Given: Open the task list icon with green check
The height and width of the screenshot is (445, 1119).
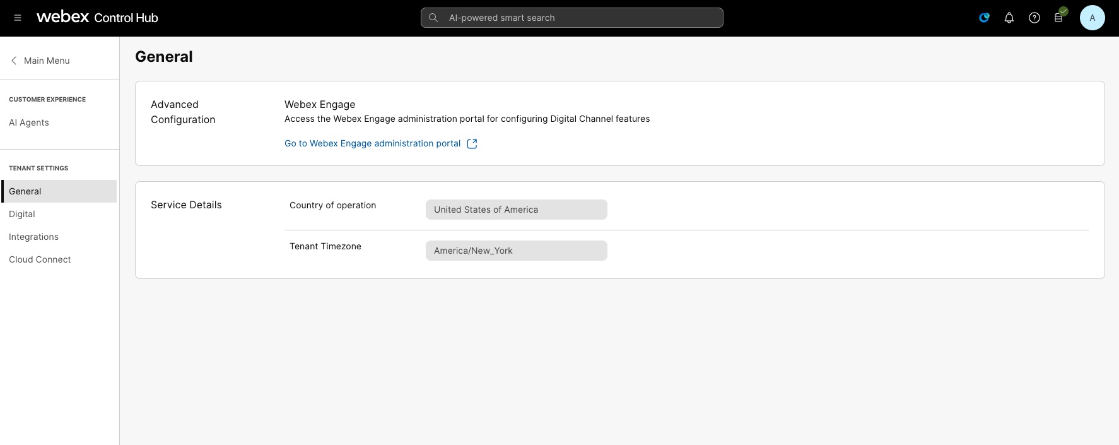Looking at the screenshot, I should (1059, 18).
